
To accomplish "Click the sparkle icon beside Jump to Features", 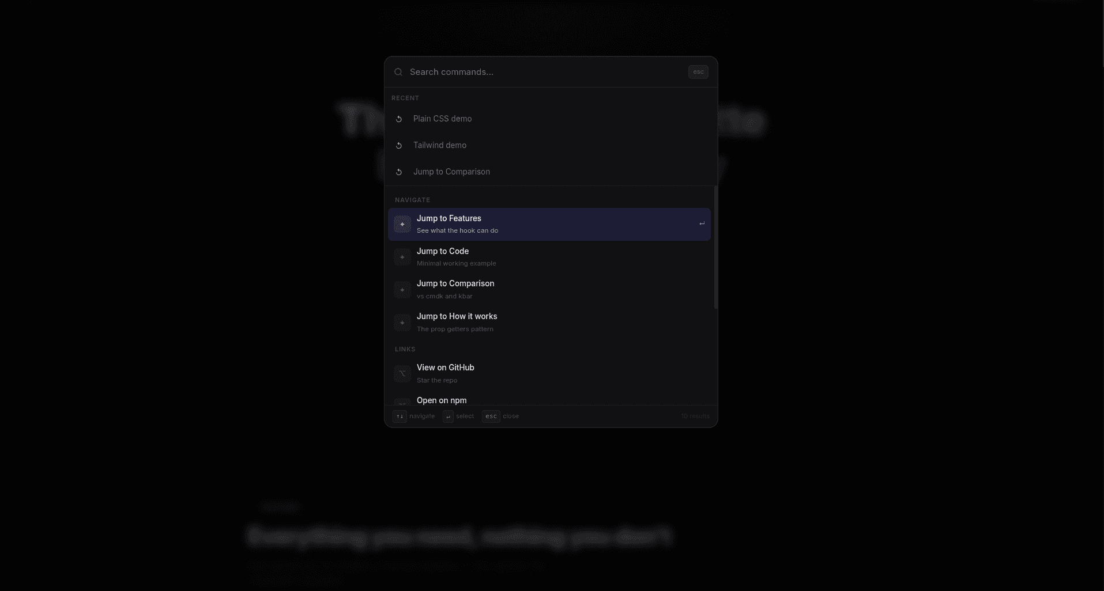I will 402,224.
